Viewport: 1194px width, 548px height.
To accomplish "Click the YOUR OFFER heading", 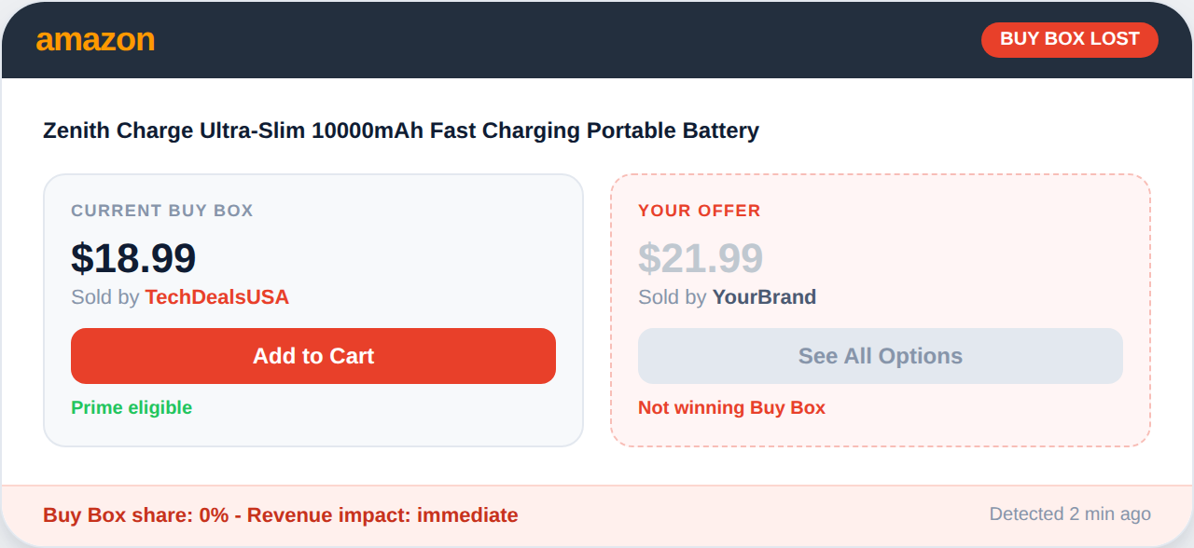I will 699,211.
